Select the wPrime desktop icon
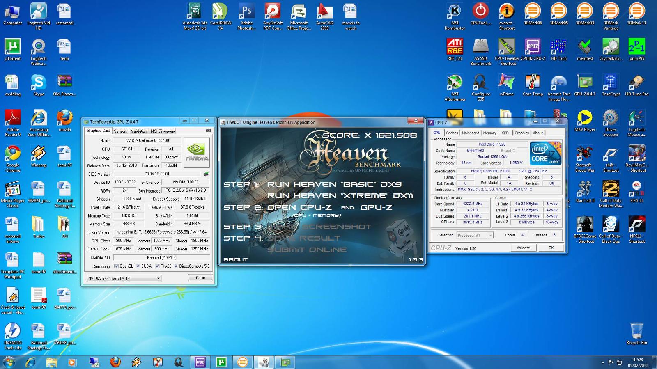657x369 pixels. tap(506, 85)
